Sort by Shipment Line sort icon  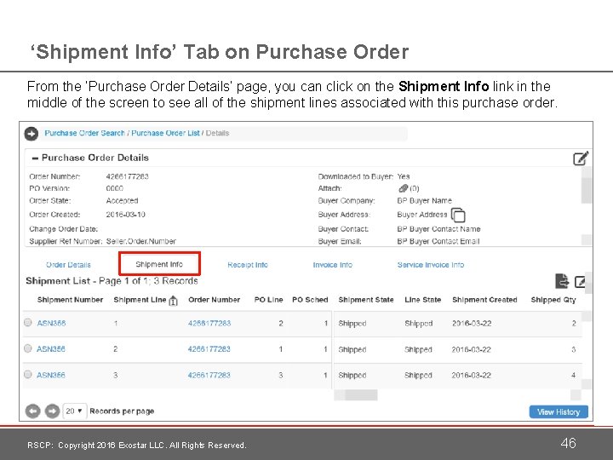[173, 301]
